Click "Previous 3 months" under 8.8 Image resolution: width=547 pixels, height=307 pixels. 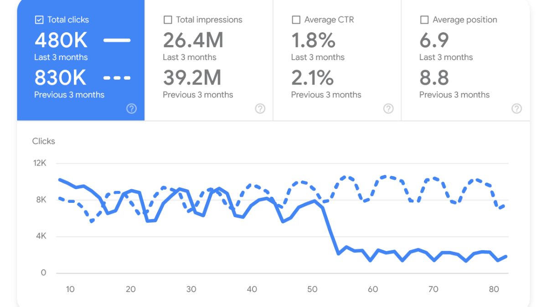coord(454,95)
